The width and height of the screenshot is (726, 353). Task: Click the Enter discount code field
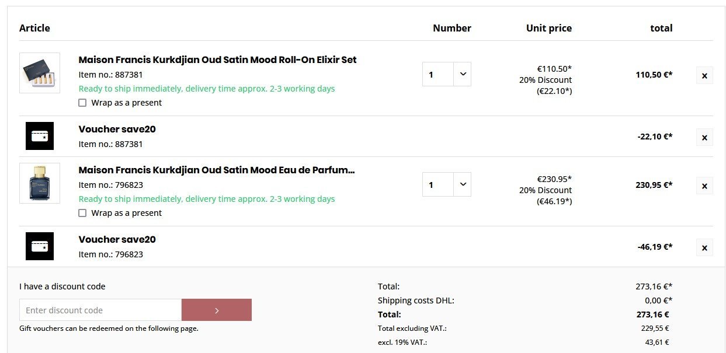coord(100,310)
